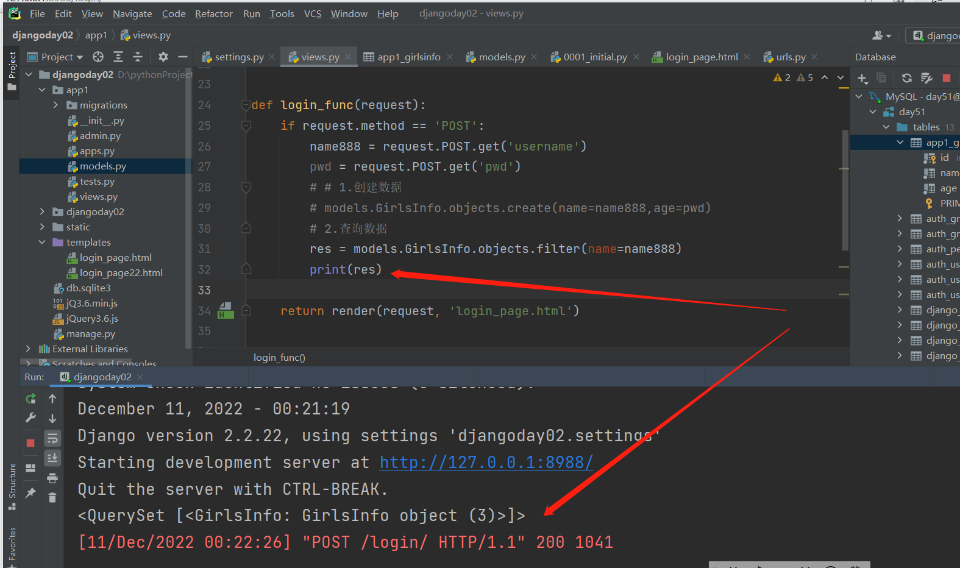The width and height of the screenshot is (960, 568).
Task: Expand all nodes in Project tree
Action: pos(118,57)
